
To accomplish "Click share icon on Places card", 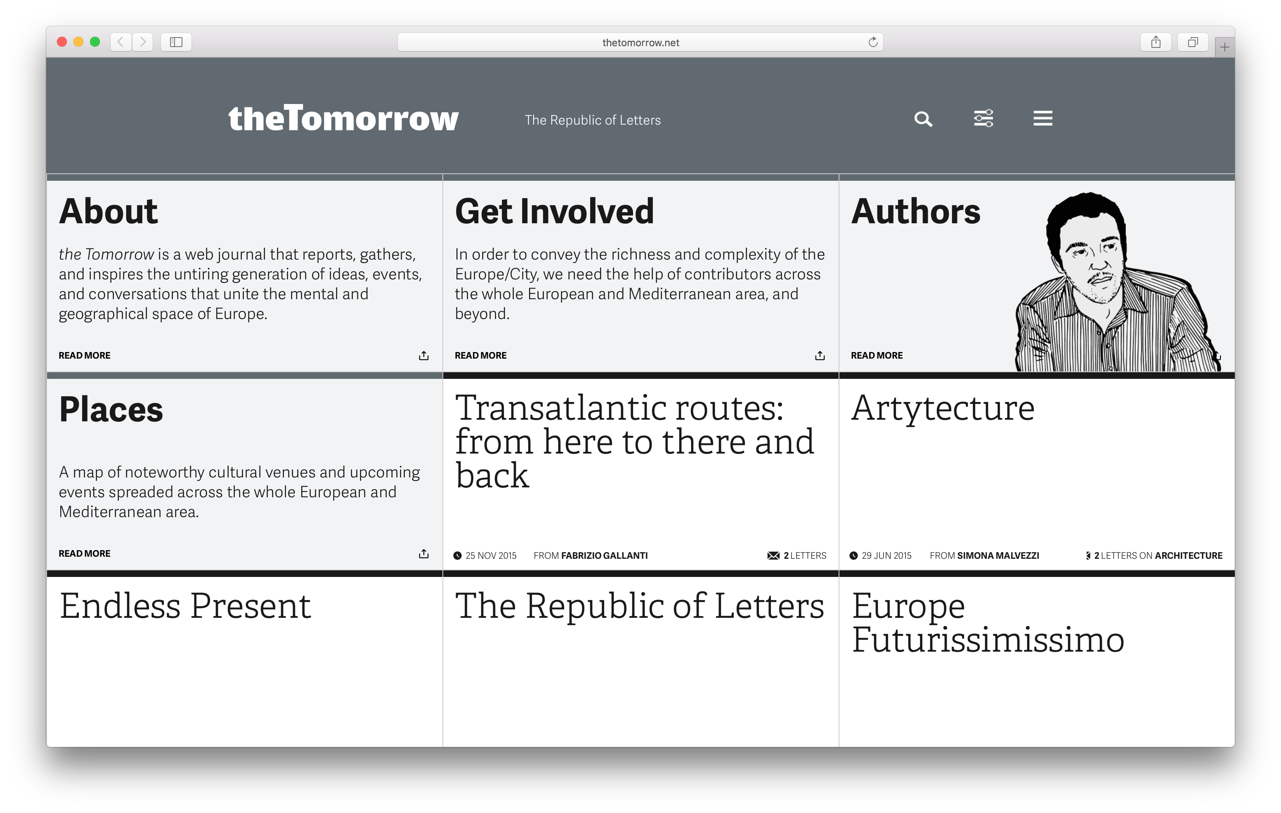I will pyautogui.click(x=423, y=554).
